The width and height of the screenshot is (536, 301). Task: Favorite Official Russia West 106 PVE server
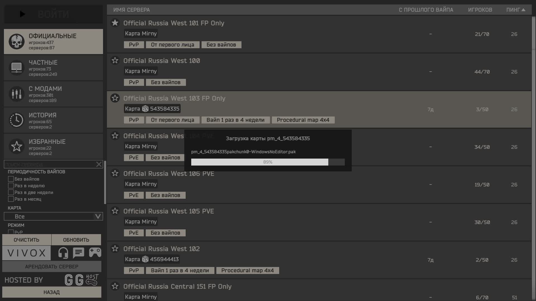(115, 173)
